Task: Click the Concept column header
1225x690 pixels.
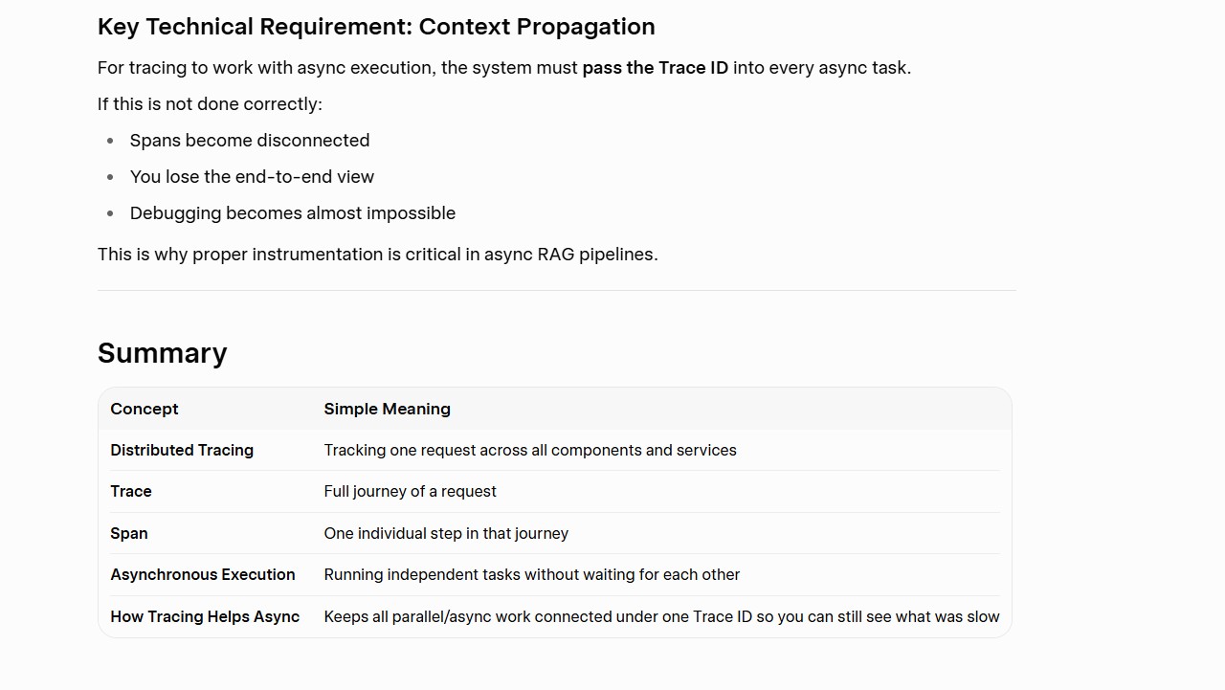Action: pos(145,409)
